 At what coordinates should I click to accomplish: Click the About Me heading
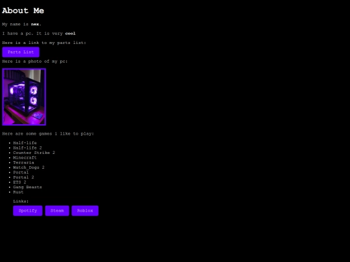(x=23, y=10)
